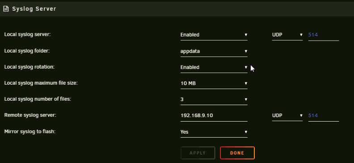Click the arrow icon beside number of files
The image size is (354, 163).
coord(246,99)
